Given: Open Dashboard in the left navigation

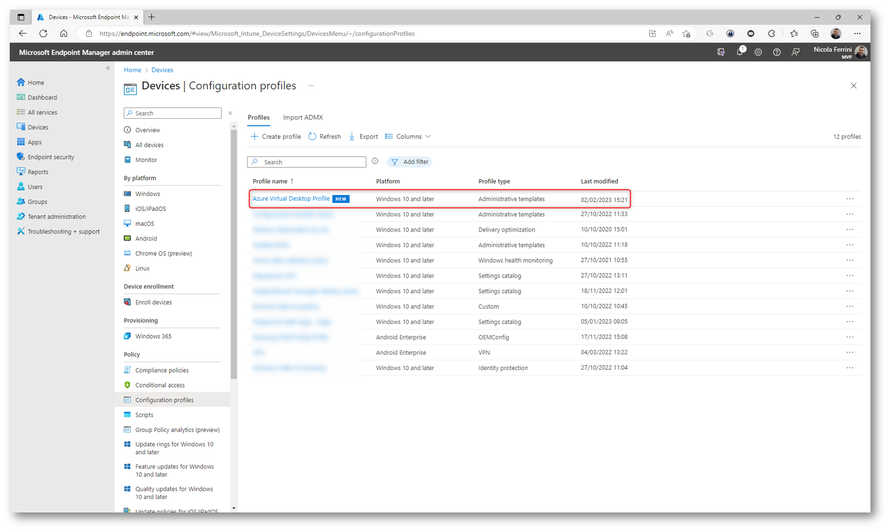Looking at the screenshot, I should (x=37, y=97).
